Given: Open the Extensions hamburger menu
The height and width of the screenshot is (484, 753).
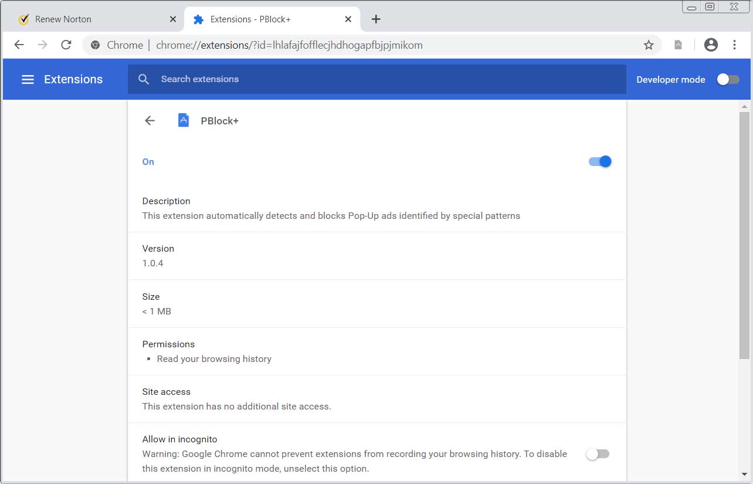Looking at the screenshot, I should 28,79.
